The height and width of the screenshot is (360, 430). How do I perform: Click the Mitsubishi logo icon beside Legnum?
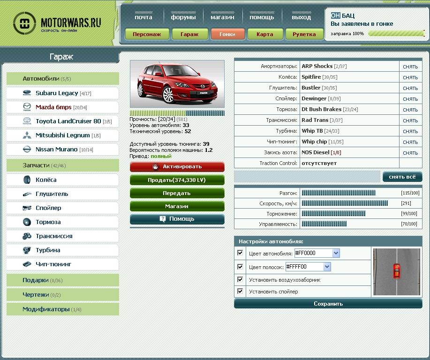click(27, 135)
